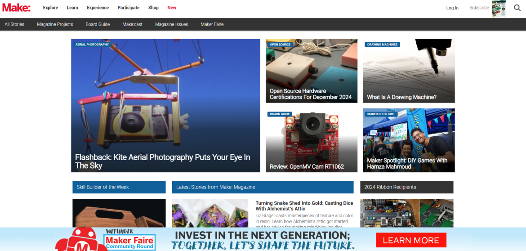Open Open Source Hardware Certifications article
Image resolution: width=526 pixels, height=251 pixels.
311,94
